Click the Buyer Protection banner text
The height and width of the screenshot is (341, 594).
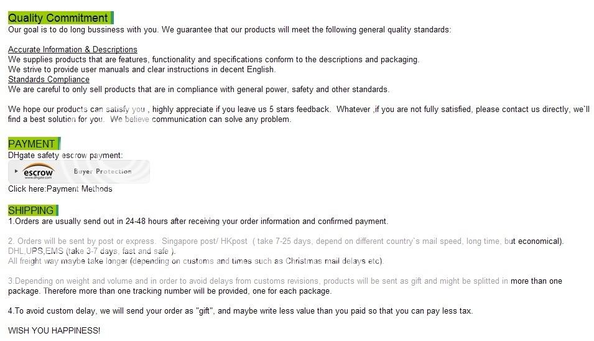(x=103, y=171)
